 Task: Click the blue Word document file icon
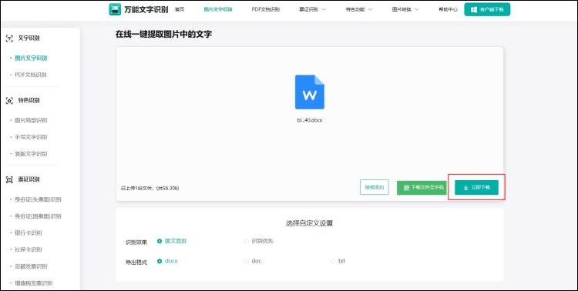click(310, 92)
